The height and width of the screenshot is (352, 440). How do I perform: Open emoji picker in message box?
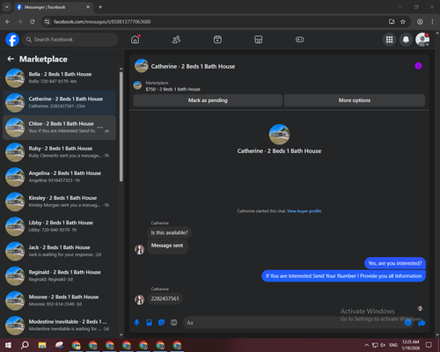coord(408,323)
